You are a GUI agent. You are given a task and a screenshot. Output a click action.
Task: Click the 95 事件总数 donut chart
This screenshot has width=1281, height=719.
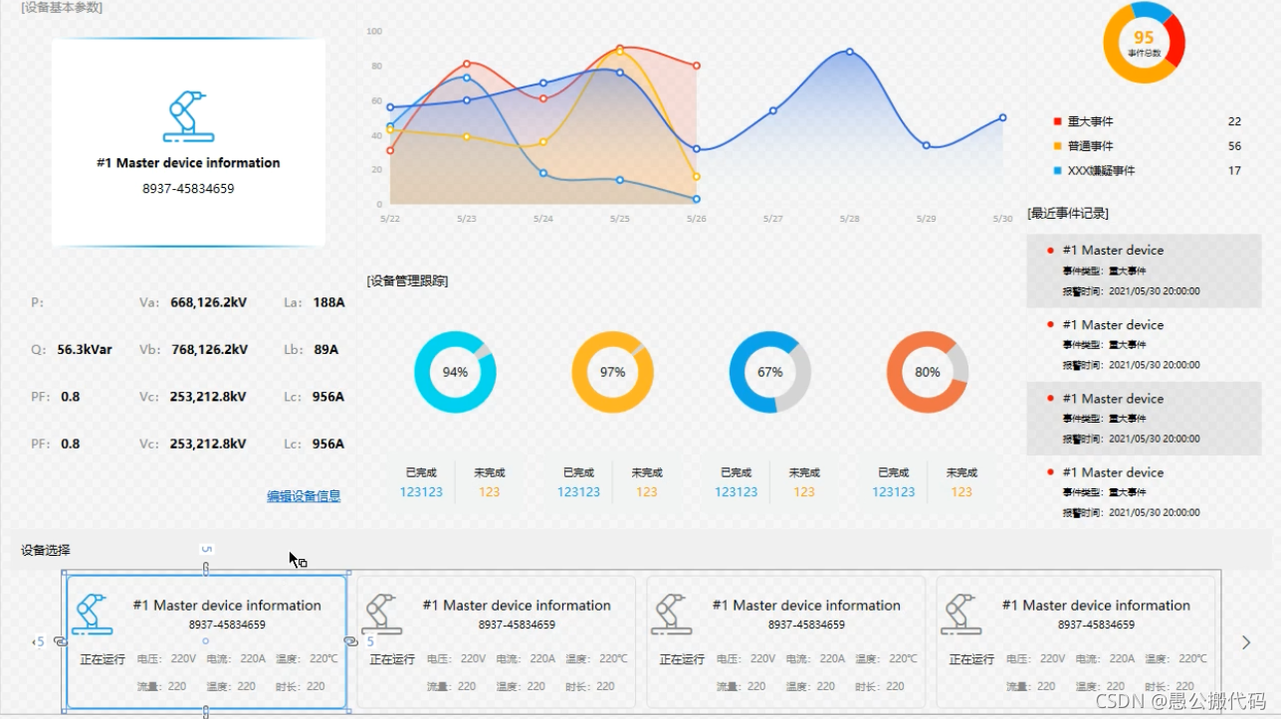pyautogui.click(x=1144, y=43)
